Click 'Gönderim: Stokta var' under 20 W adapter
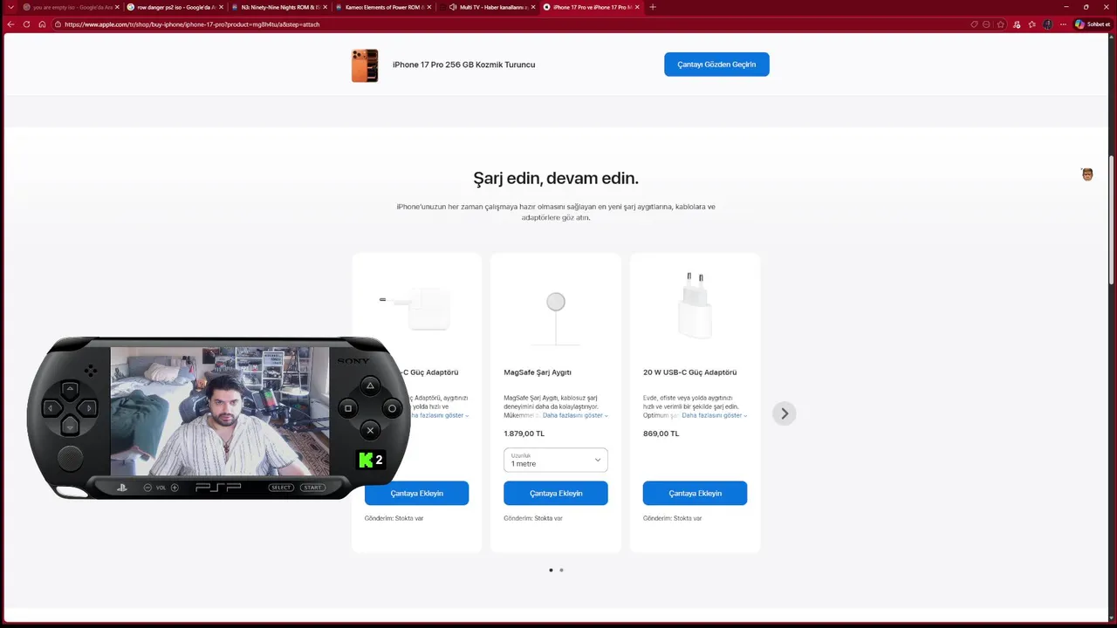The width and height of the screenshot is (1117, 628). 672,518
